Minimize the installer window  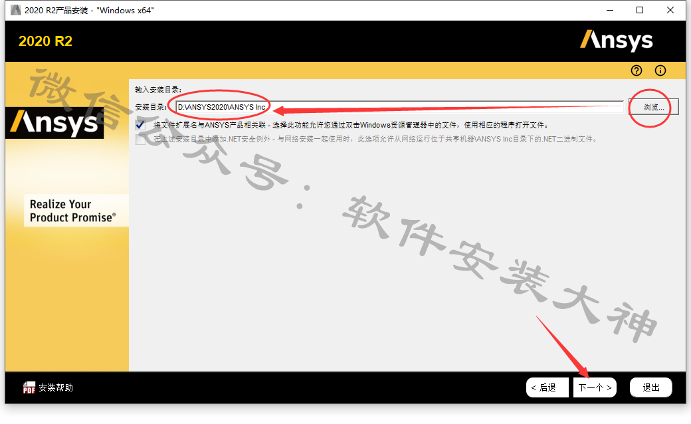(610, 10)
